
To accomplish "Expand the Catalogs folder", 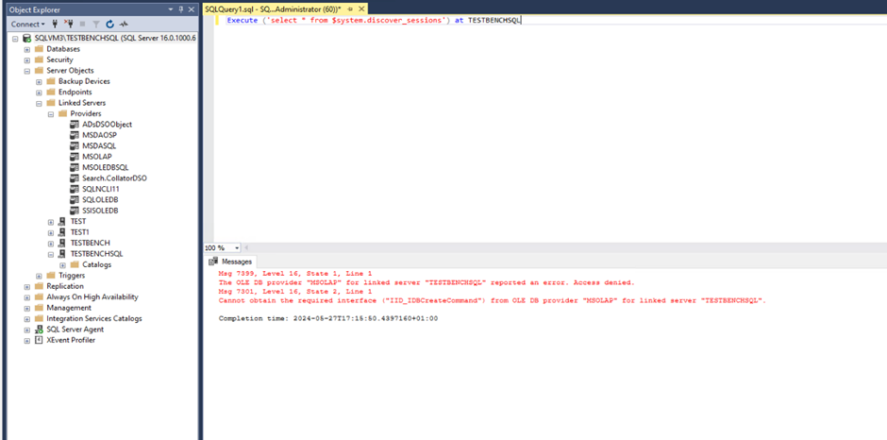I will [x=62, y=264].
